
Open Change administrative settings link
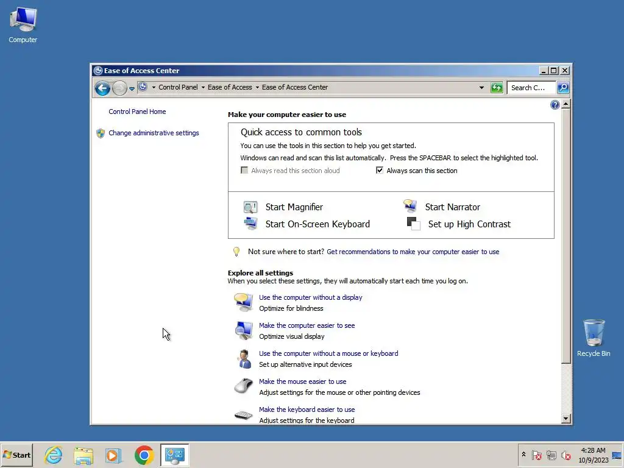click(154, 133)
